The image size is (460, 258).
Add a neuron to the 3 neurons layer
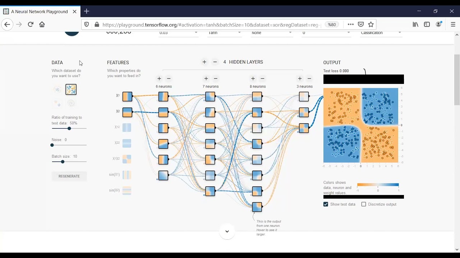[300, 78]
